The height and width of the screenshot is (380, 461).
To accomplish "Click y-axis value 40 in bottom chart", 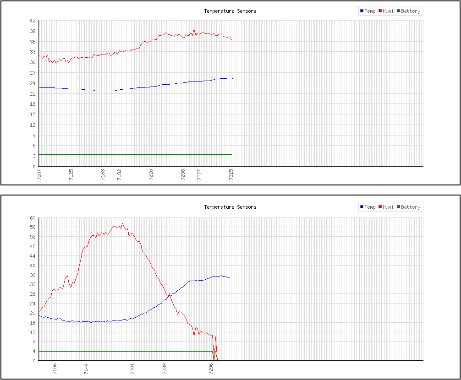I will 33,266.
